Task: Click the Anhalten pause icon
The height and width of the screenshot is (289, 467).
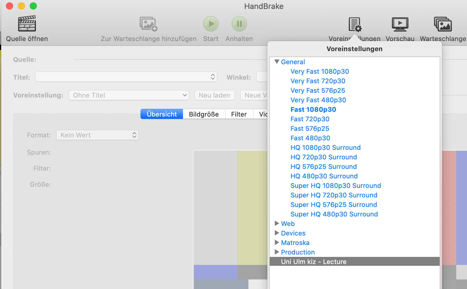Action: click(x=239, y=24)
